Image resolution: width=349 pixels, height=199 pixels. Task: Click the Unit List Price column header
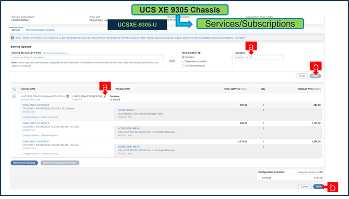tap(235, 89)
